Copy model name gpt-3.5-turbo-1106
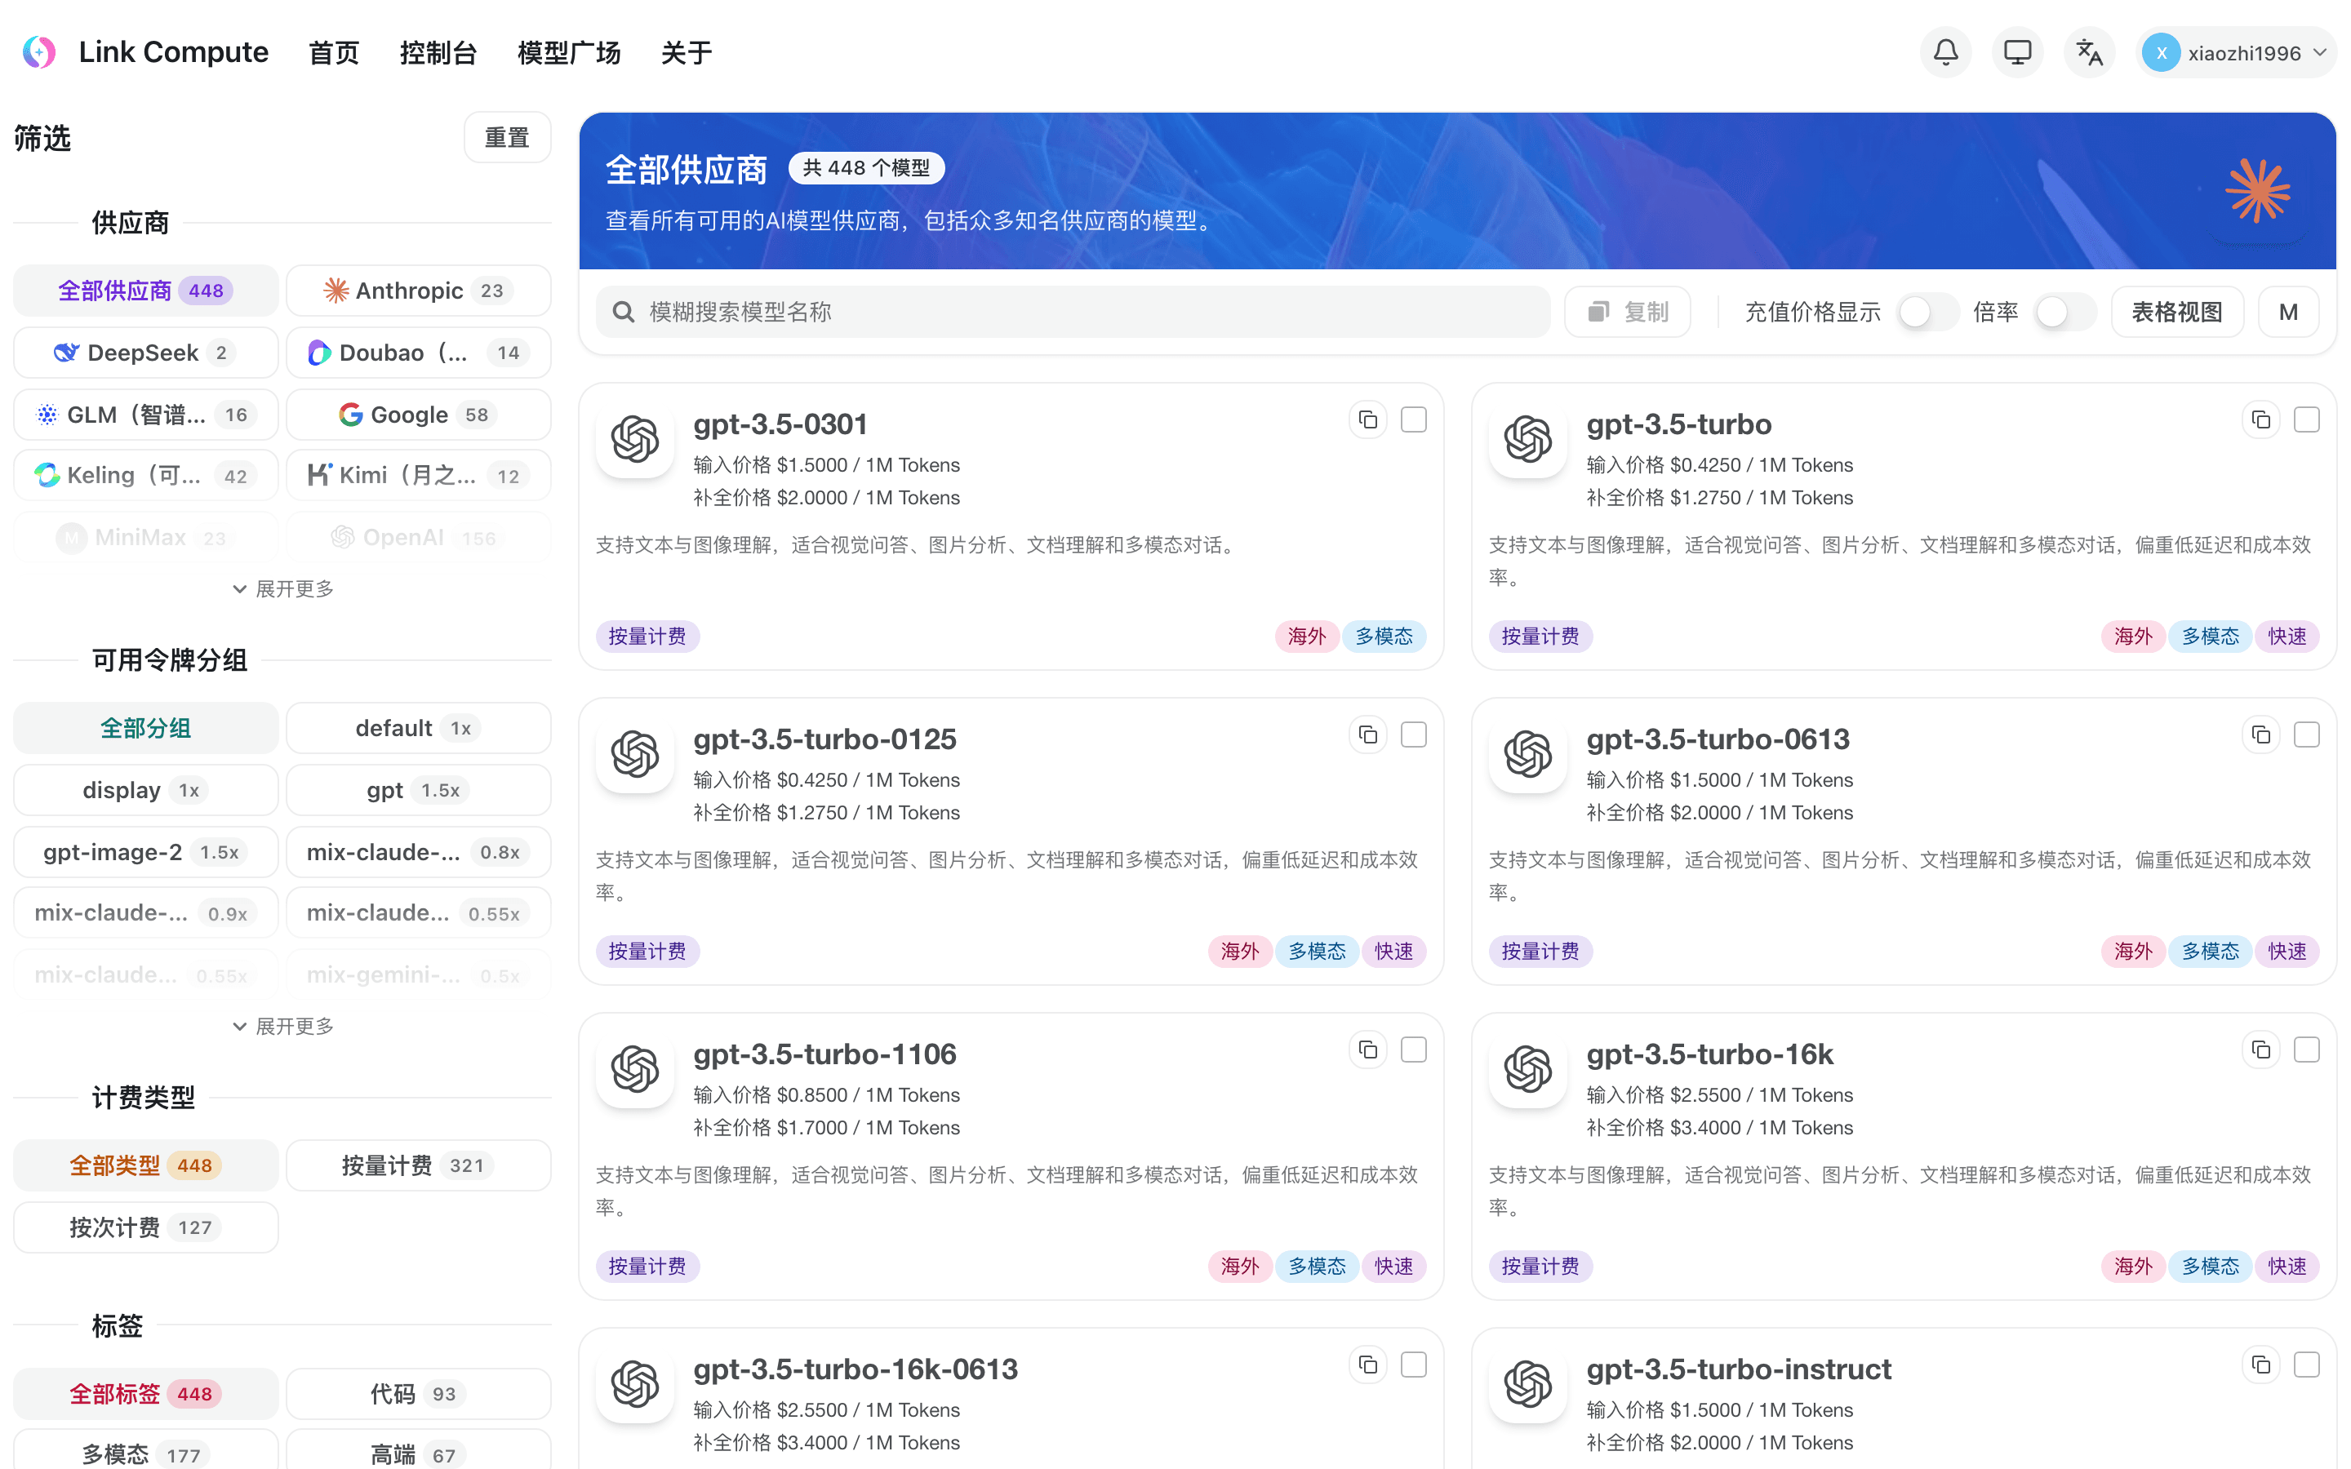Viewport: 2351px width, 1469px height. [1368, 1050]
